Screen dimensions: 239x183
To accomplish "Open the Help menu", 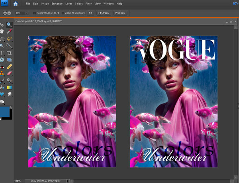I will point(119,4).
